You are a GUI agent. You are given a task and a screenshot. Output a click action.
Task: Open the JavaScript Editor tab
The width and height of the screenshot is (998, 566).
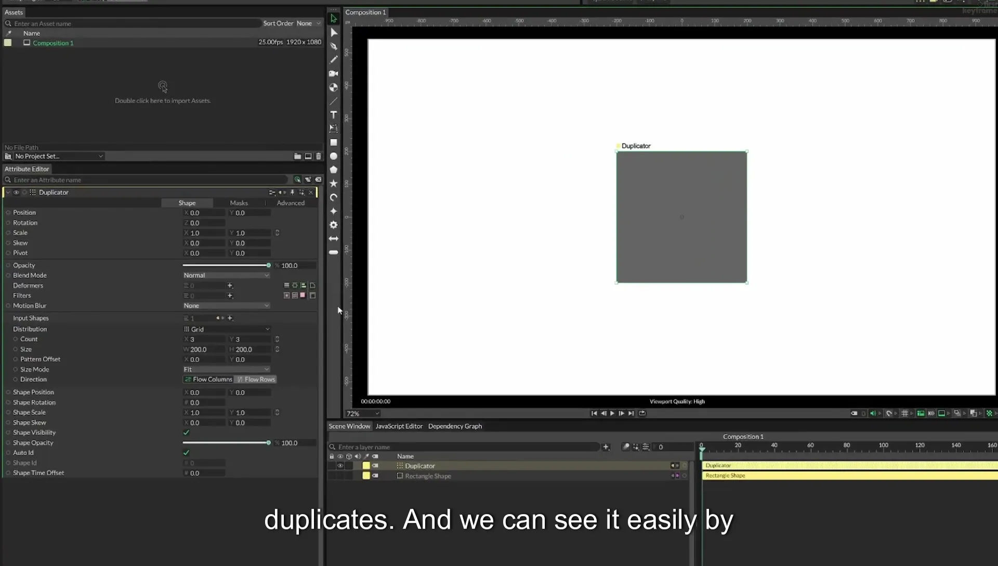coord(399,426)
